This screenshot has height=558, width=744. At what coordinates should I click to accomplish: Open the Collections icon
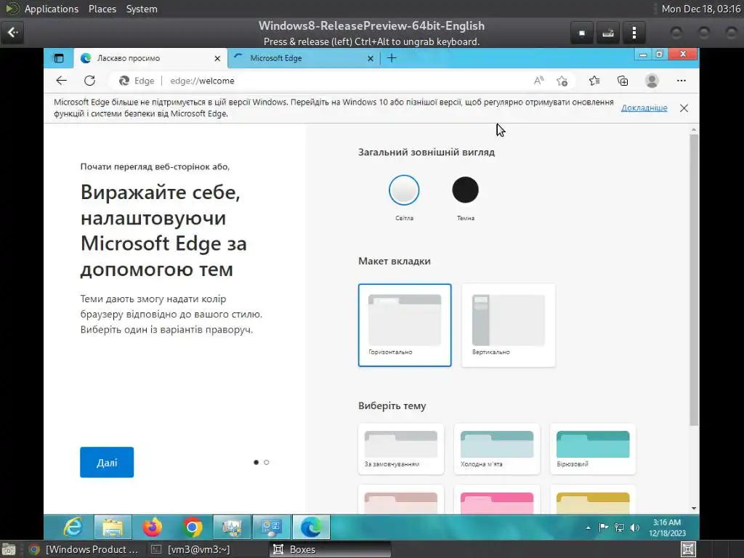tap(623, 81)
